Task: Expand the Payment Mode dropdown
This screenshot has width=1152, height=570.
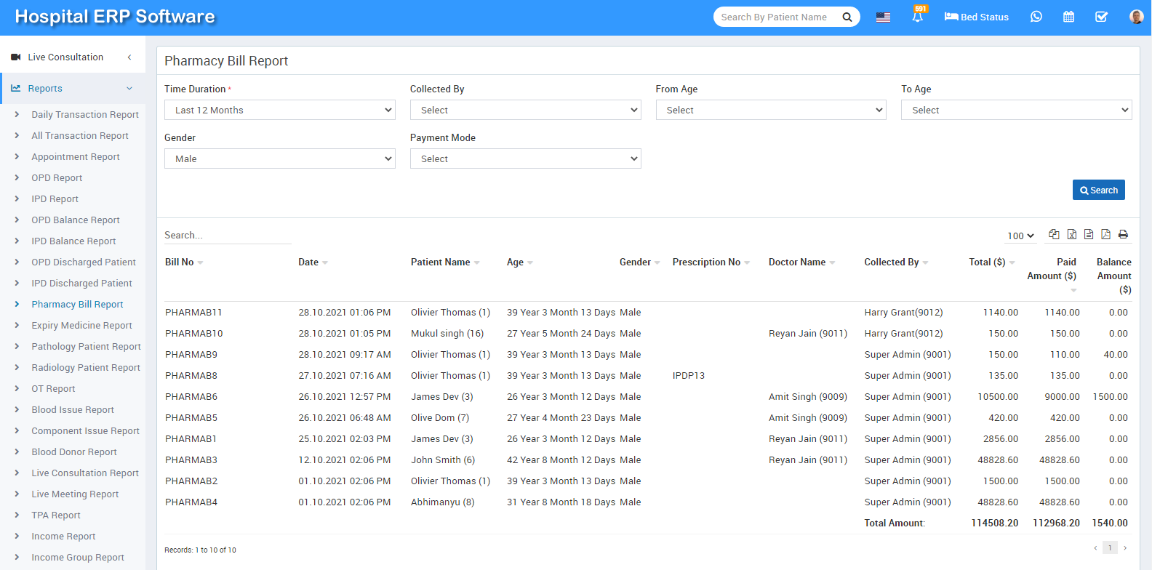Action: [525, 158]
